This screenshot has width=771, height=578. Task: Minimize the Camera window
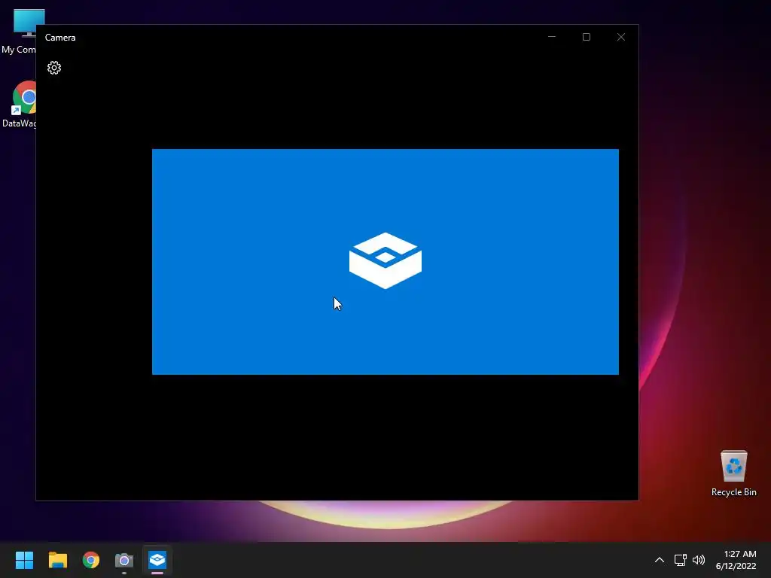click(x=552, y=37)
